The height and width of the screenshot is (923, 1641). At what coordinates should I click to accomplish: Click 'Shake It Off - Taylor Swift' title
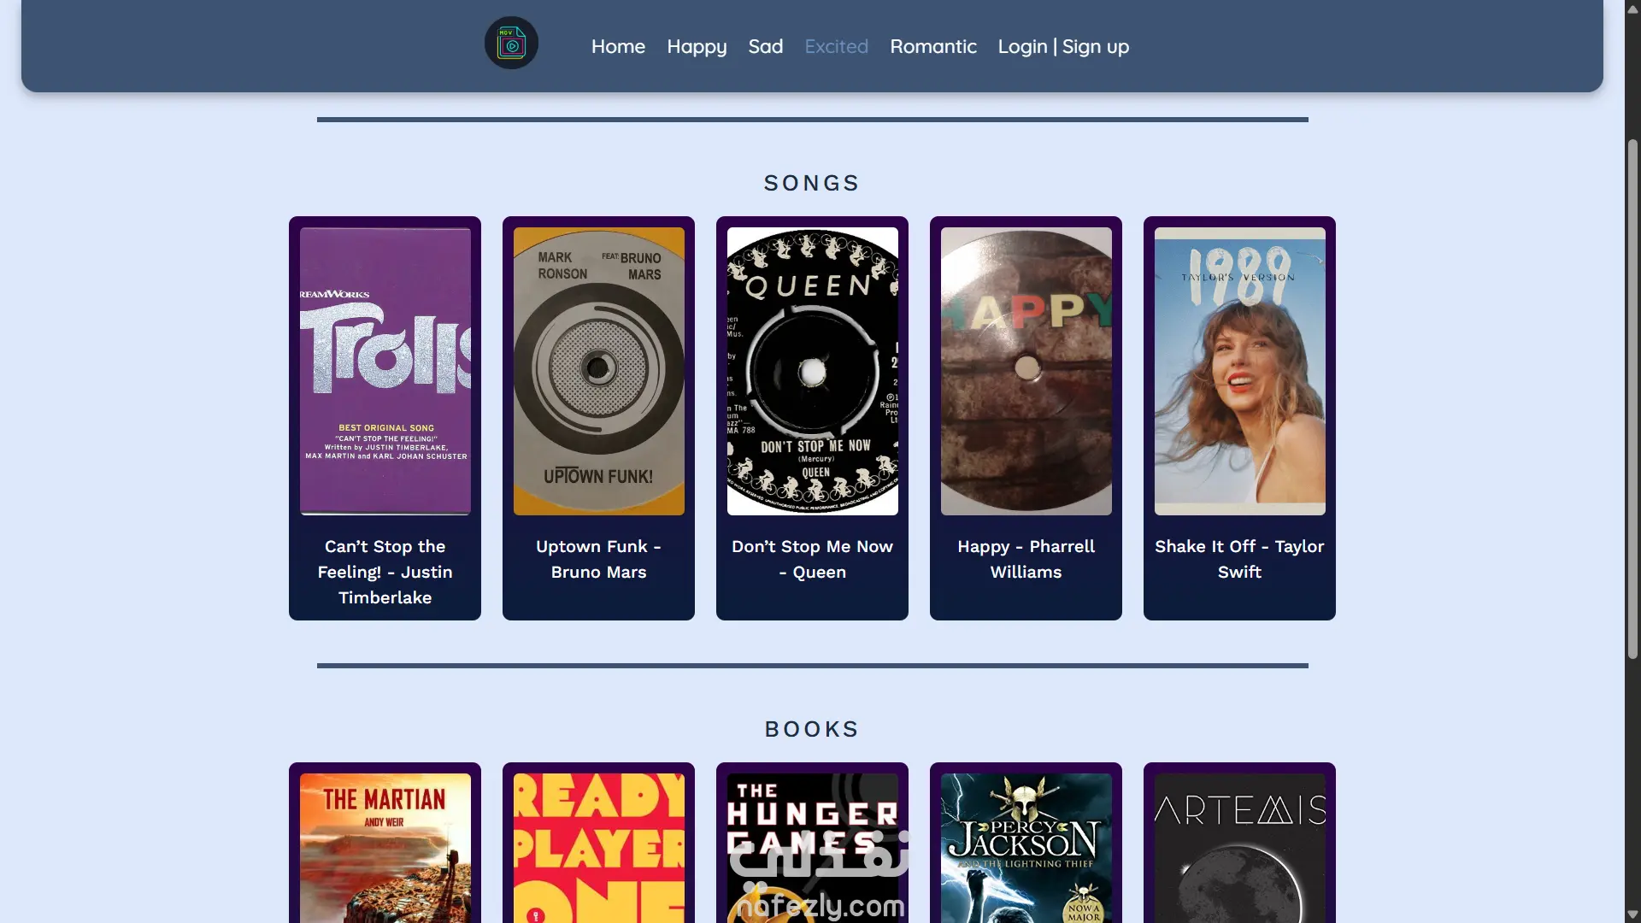(1239, 559)
